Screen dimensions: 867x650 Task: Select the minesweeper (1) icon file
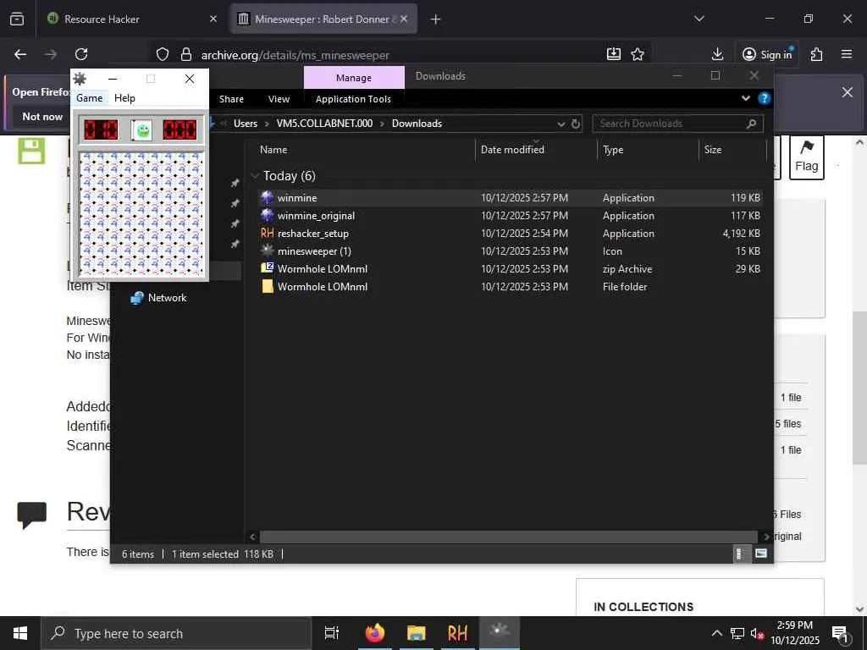pos(268,251)
